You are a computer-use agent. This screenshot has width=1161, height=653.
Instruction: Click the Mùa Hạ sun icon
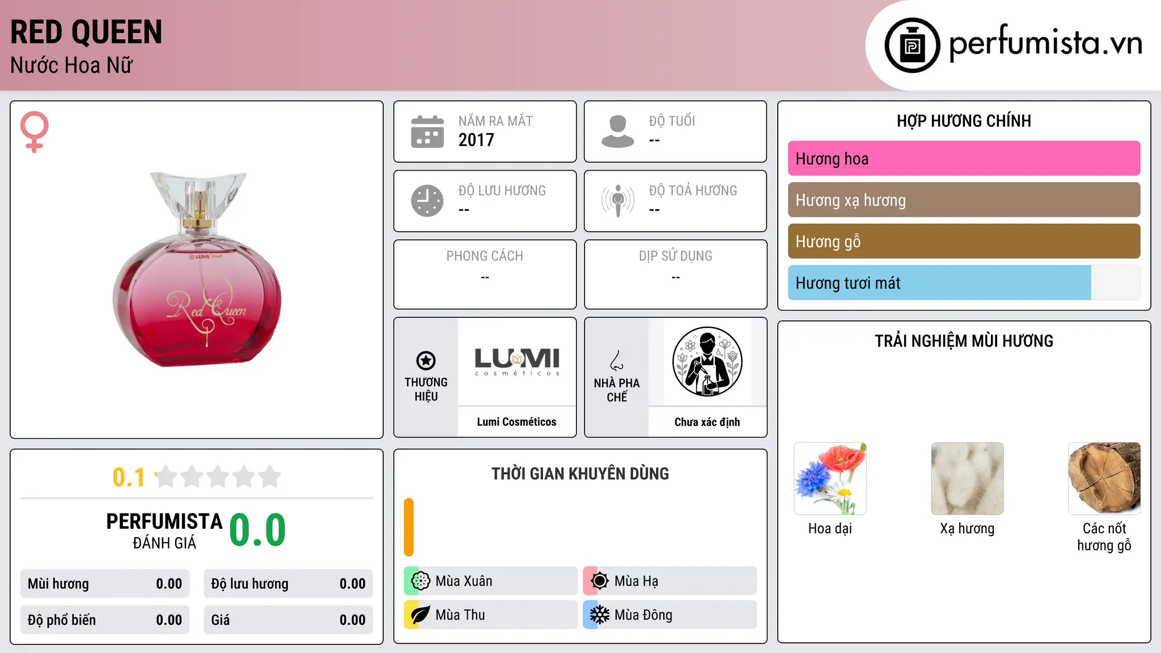click(600, 581)
